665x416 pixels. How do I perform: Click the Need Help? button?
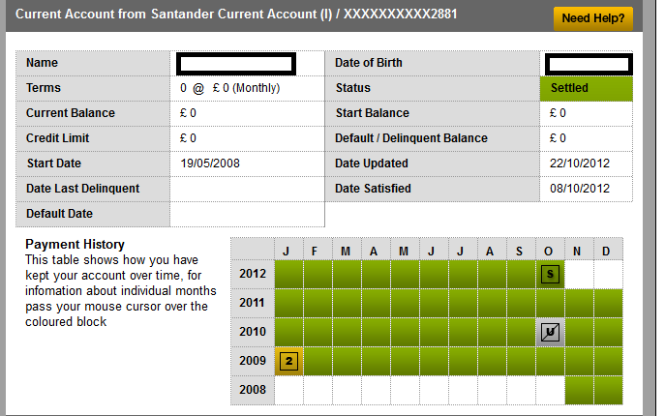(x=593, y=18)
